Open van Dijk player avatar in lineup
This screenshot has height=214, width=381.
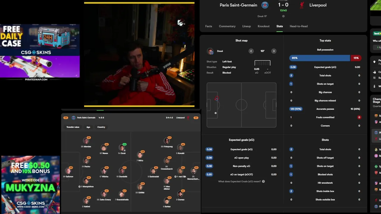pyautogui.click(x=180, y=171)
